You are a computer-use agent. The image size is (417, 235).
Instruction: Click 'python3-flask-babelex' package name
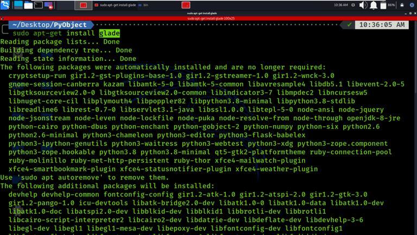click(262, 135)
